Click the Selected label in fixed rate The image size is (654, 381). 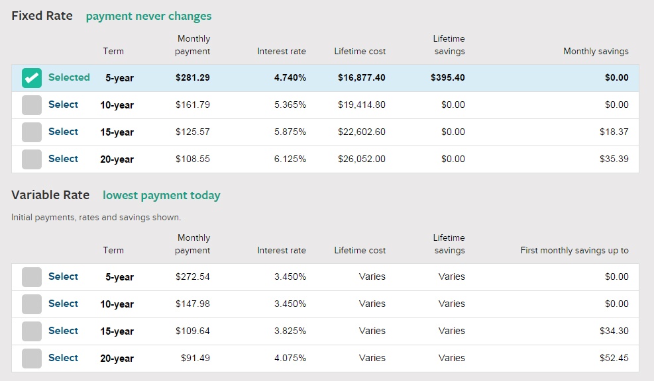tap(69, 77)
